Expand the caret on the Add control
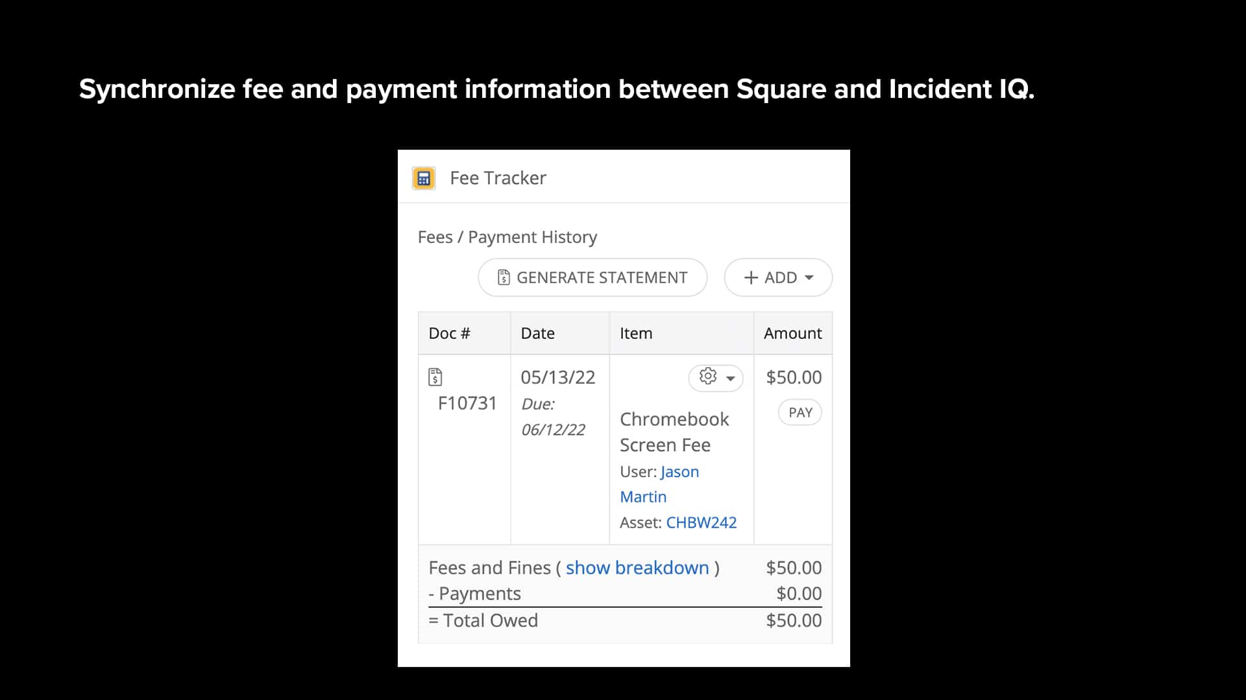1246x700 pixels. click(809, 277)
